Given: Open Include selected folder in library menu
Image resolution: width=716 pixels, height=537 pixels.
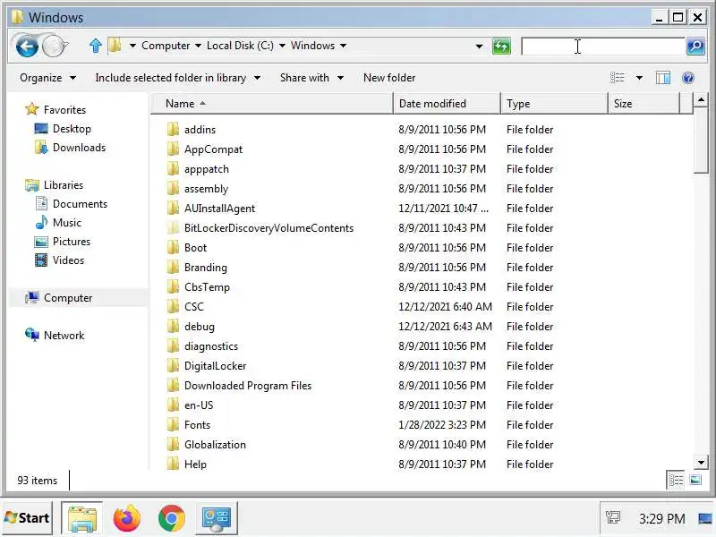Looking at the screenshot, I should (x=177, y=78).
